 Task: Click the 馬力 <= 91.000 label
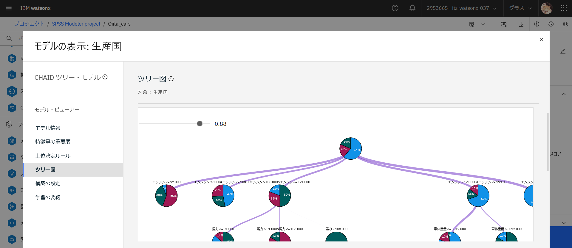pos(223,229)
